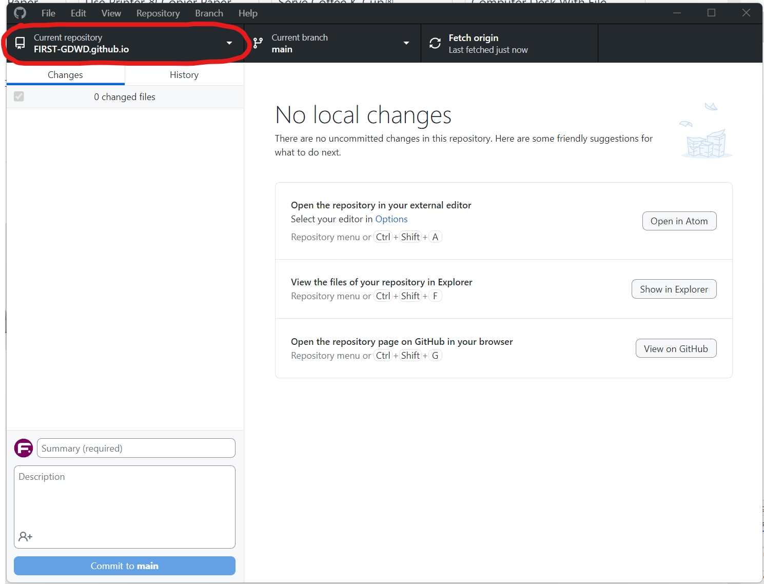Screen dimensions: 764x584
Task: Click the 'A' key in the Ctrl+Shift+A shortcut
Action: coord(435,237)
